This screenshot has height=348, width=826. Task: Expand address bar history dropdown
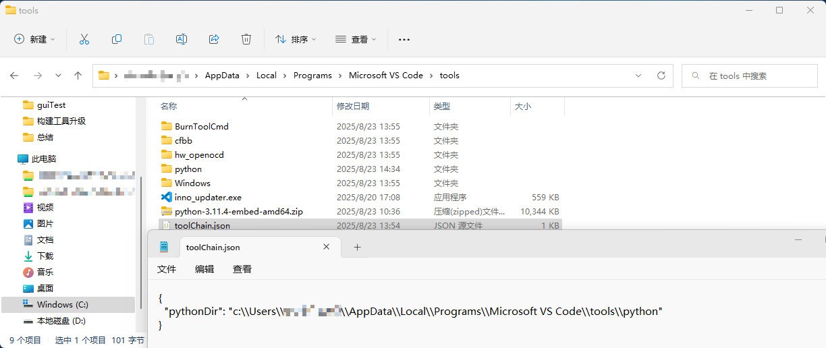tap(638, 76)
